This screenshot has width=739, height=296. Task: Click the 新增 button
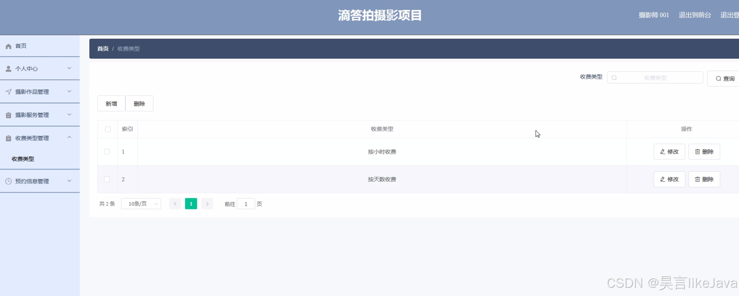point(111,103)
